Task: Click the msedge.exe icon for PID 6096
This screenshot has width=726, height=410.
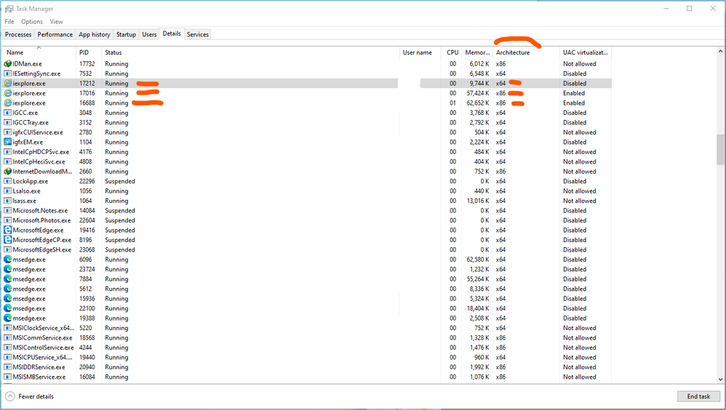Action: click(x=7, y=259)
